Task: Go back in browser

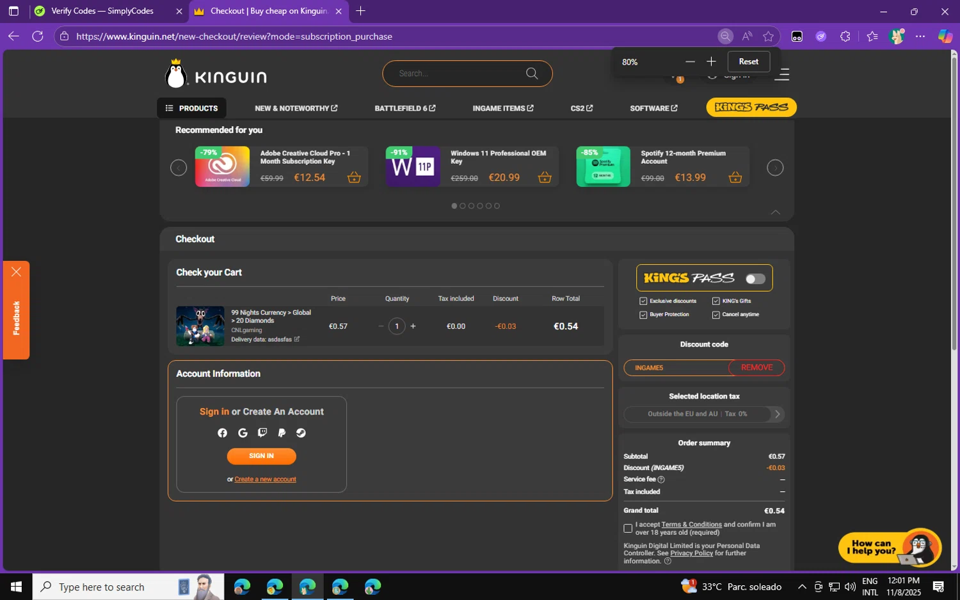Action: (13, 36)
